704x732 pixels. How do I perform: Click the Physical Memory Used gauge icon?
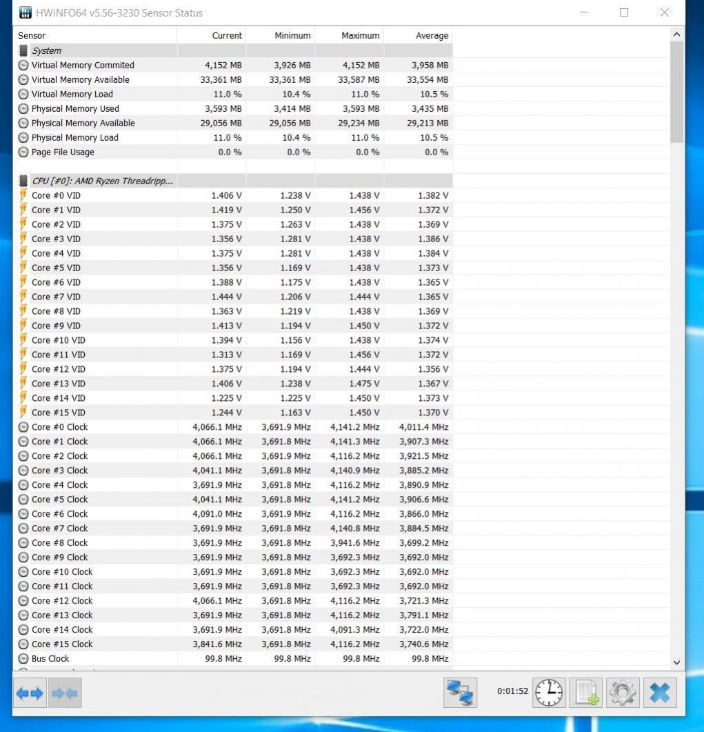point(23,108)
